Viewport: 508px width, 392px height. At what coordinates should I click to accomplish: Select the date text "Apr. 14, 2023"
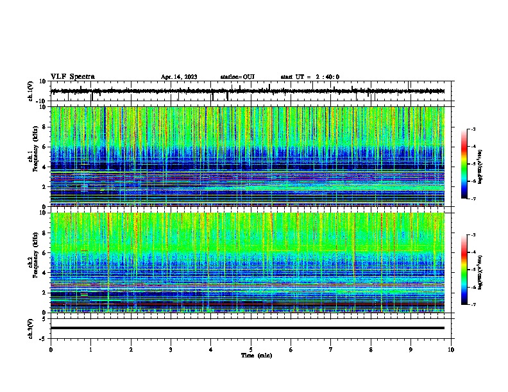[179, 77]
